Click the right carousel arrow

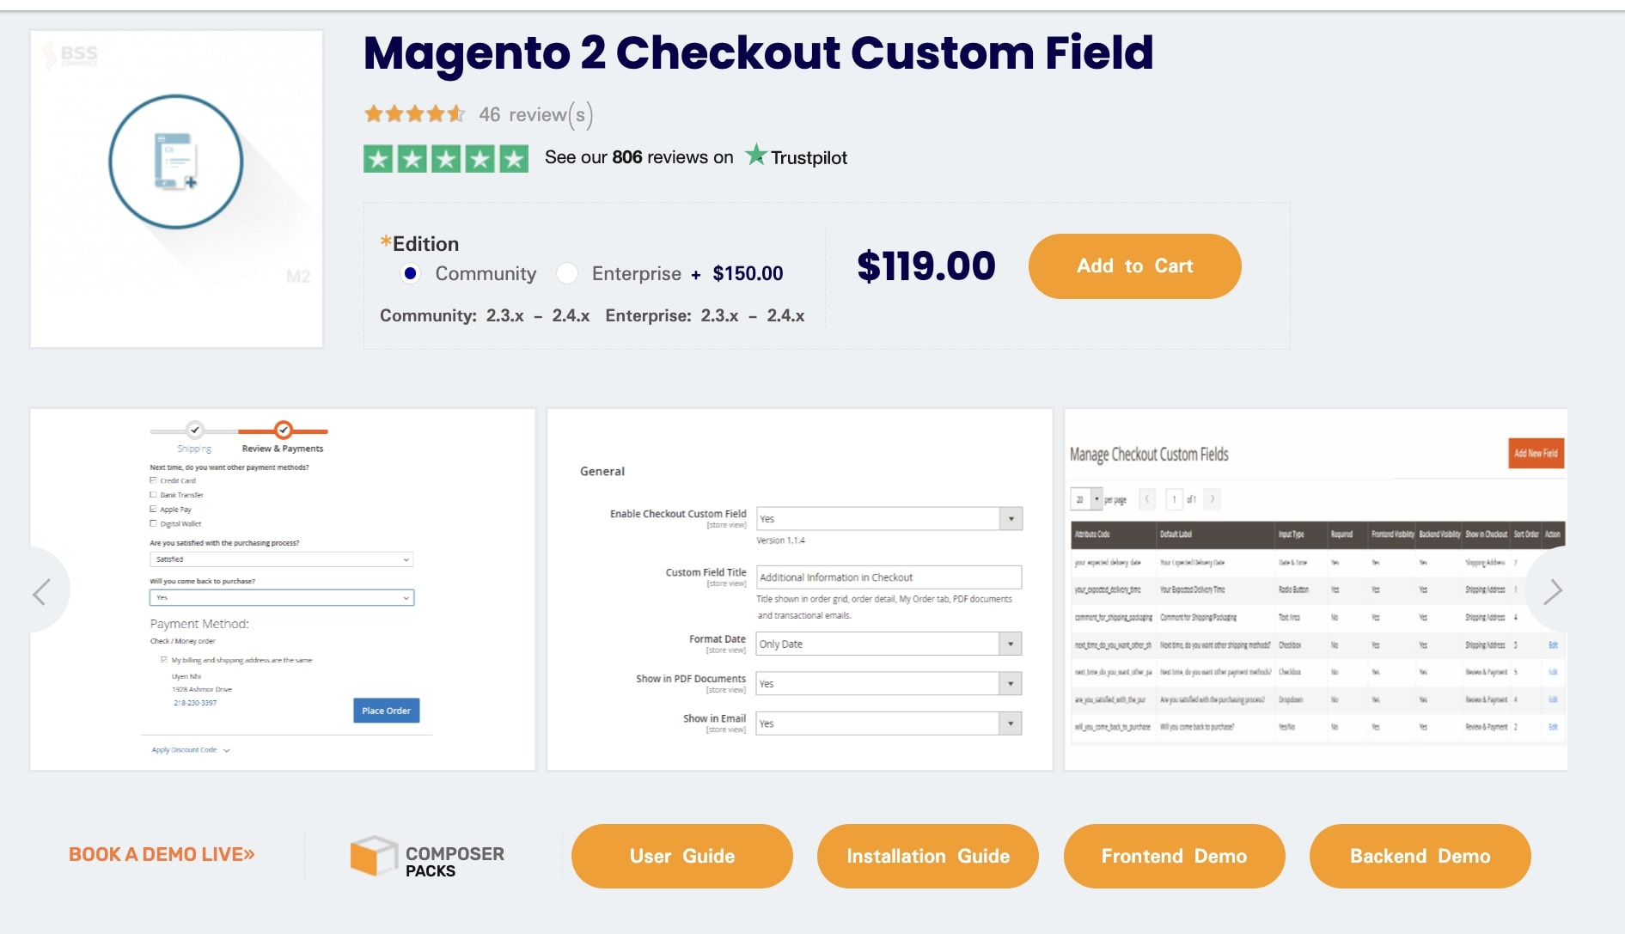click(1555, 591)
